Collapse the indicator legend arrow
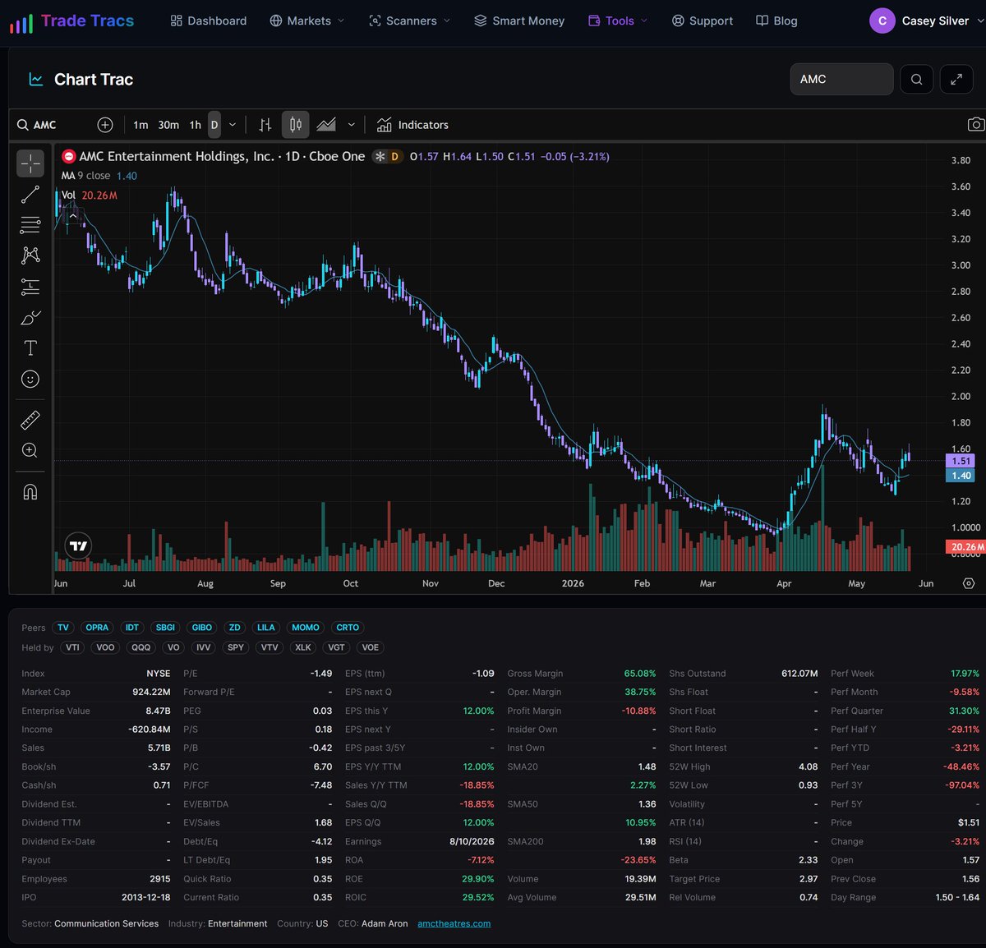Image resolution: width=986 pixels, height=948 pixels. click(x=73, y=215)
